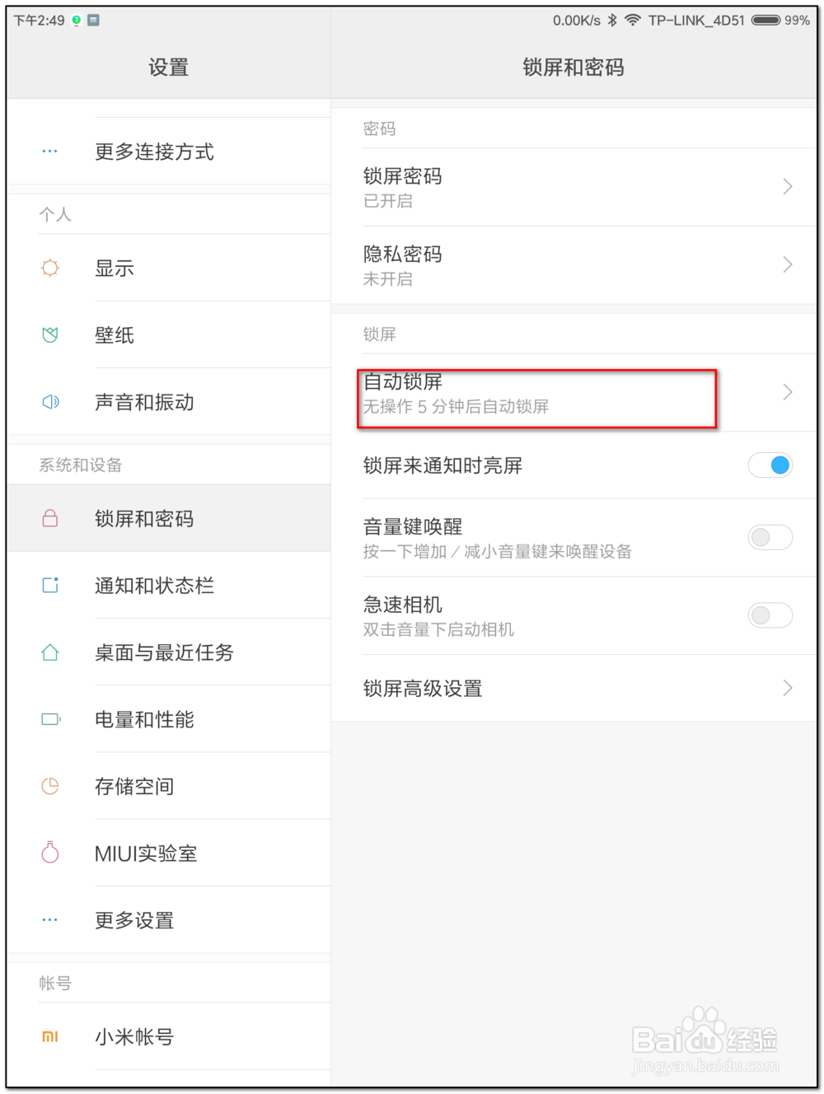The height and width of the screenshot is (1094, 824).
Task: Select 更多设置 in the settings list
Action: tap(134, 920)
